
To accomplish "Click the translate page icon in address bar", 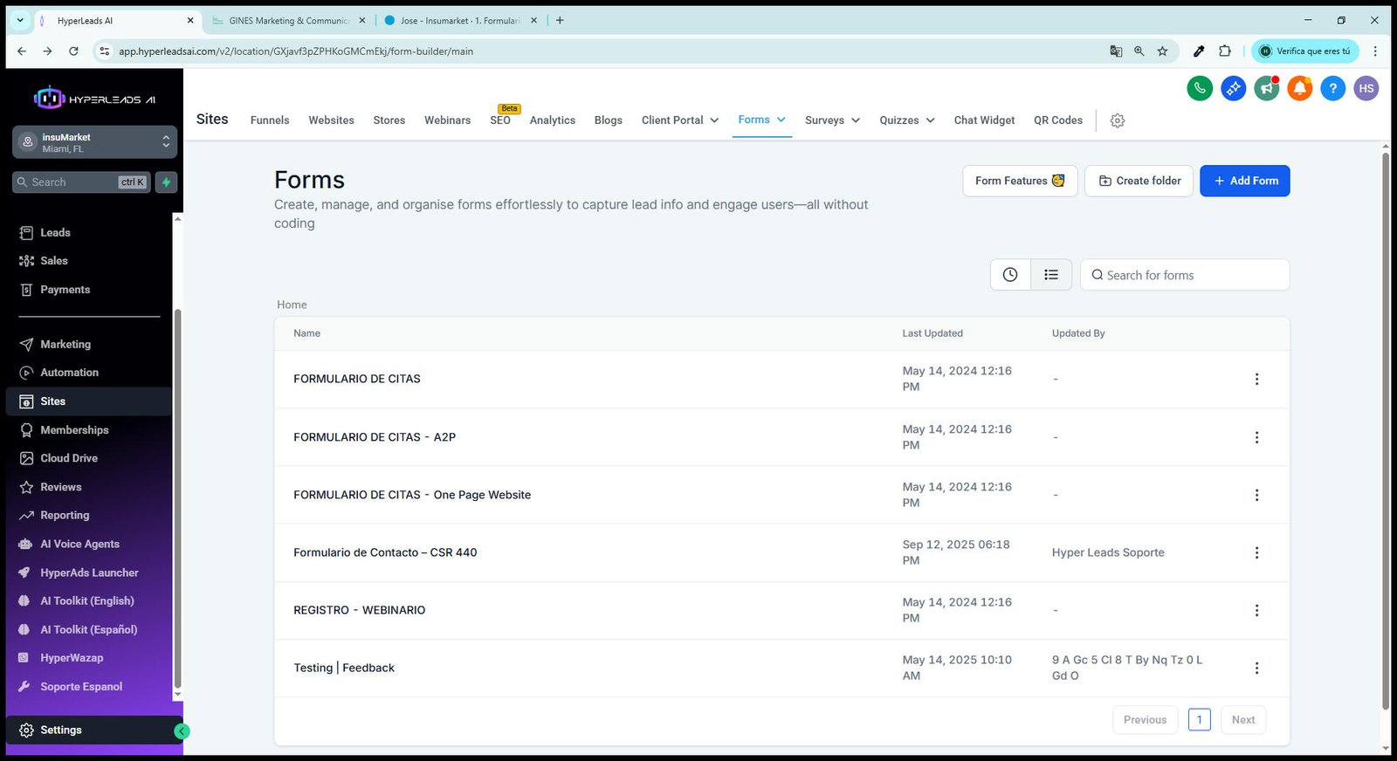I will tap(1116, 51).
